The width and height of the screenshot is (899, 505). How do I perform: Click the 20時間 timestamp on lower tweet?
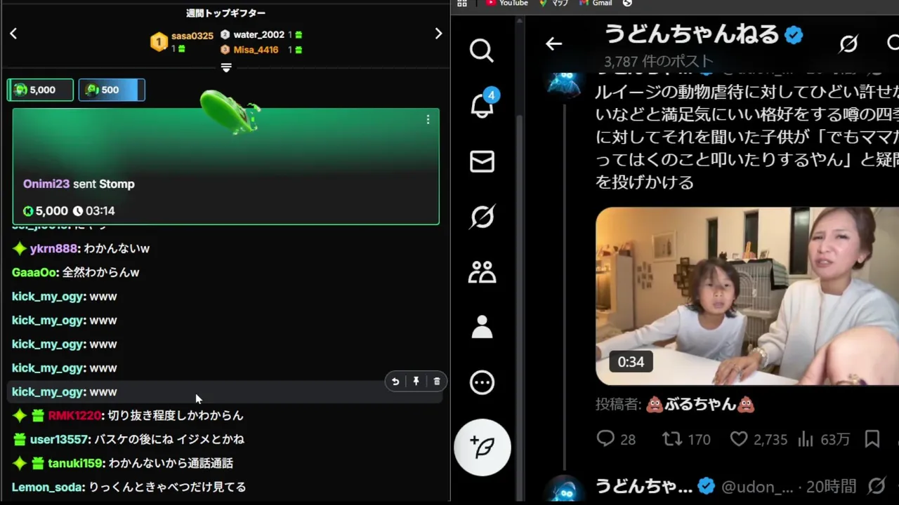pyautogui.click(x=831, y=486)
